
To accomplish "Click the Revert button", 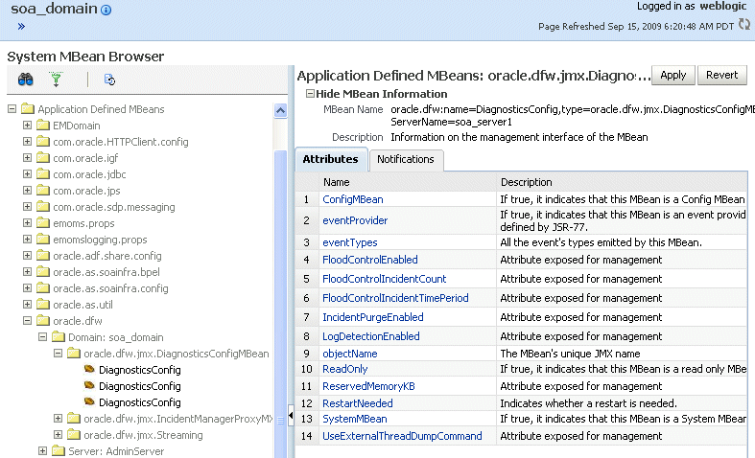I will coord(721,75).
